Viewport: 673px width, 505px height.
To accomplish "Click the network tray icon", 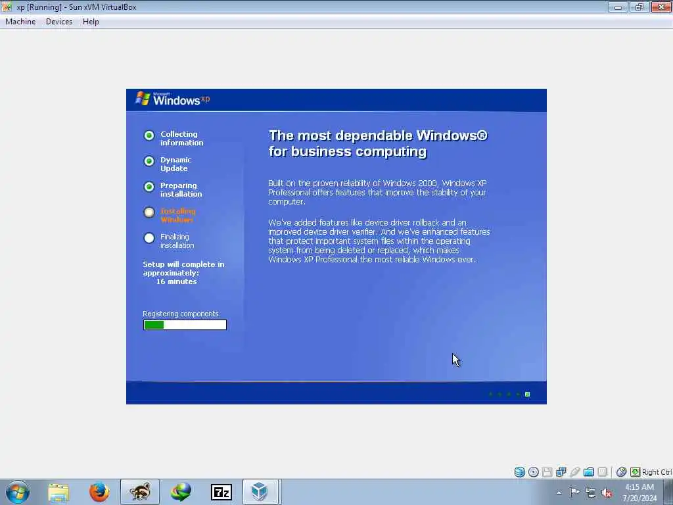I will click(591, 493).
